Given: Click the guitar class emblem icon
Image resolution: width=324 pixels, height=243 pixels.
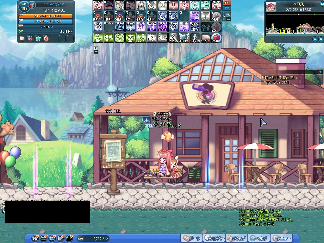Looking at the screenshot, I should pos(32,5).
